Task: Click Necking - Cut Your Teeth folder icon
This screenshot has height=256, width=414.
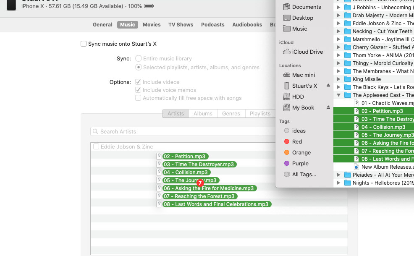Action: (x=348, y=31)
